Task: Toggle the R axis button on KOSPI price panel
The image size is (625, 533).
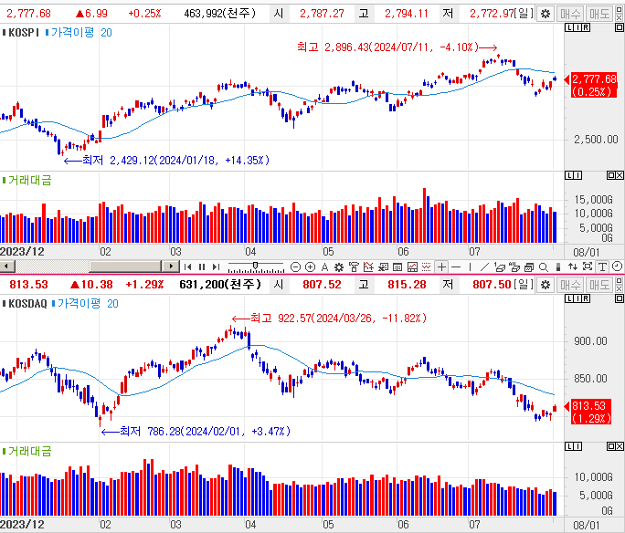Action: (x=586, y=27)
